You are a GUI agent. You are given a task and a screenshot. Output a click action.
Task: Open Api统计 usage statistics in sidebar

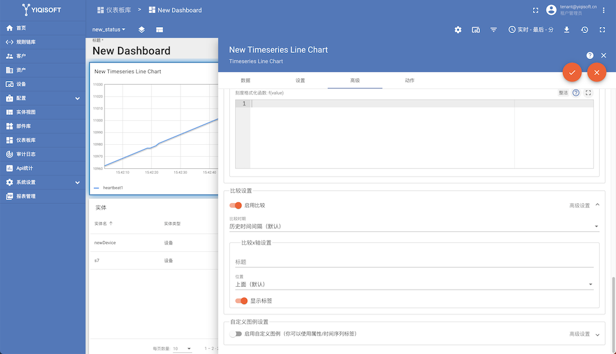pyautogui.click(x=43, y=168)
